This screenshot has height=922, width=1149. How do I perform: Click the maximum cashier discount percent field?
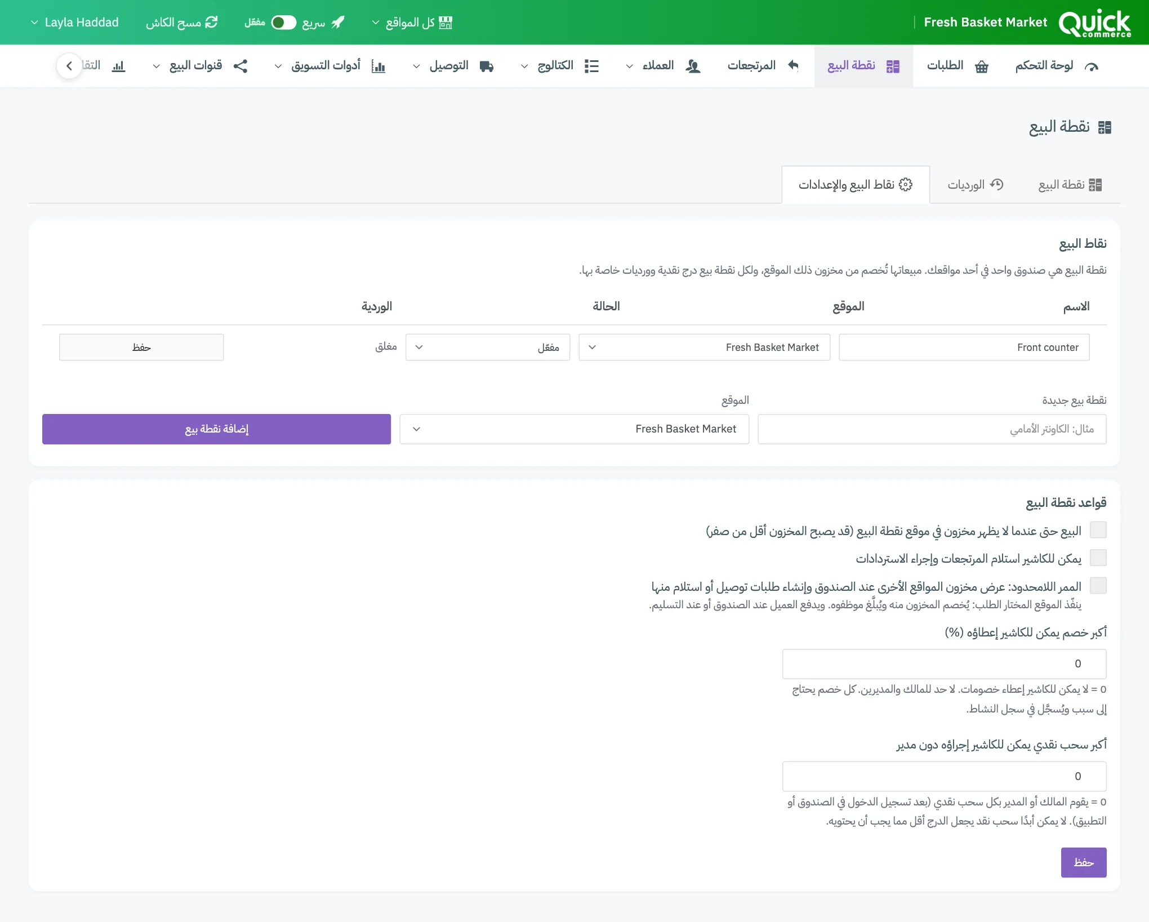click(x=945, y=663)
